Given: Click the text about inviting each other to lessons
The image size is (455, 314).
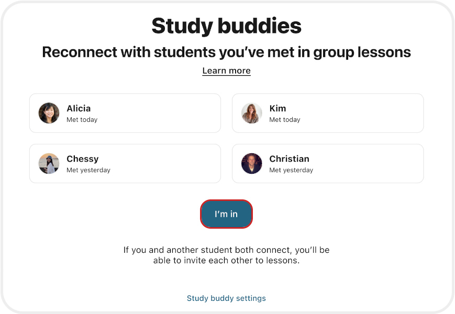Looking at the screenshot, I should [x=226, y=255].
